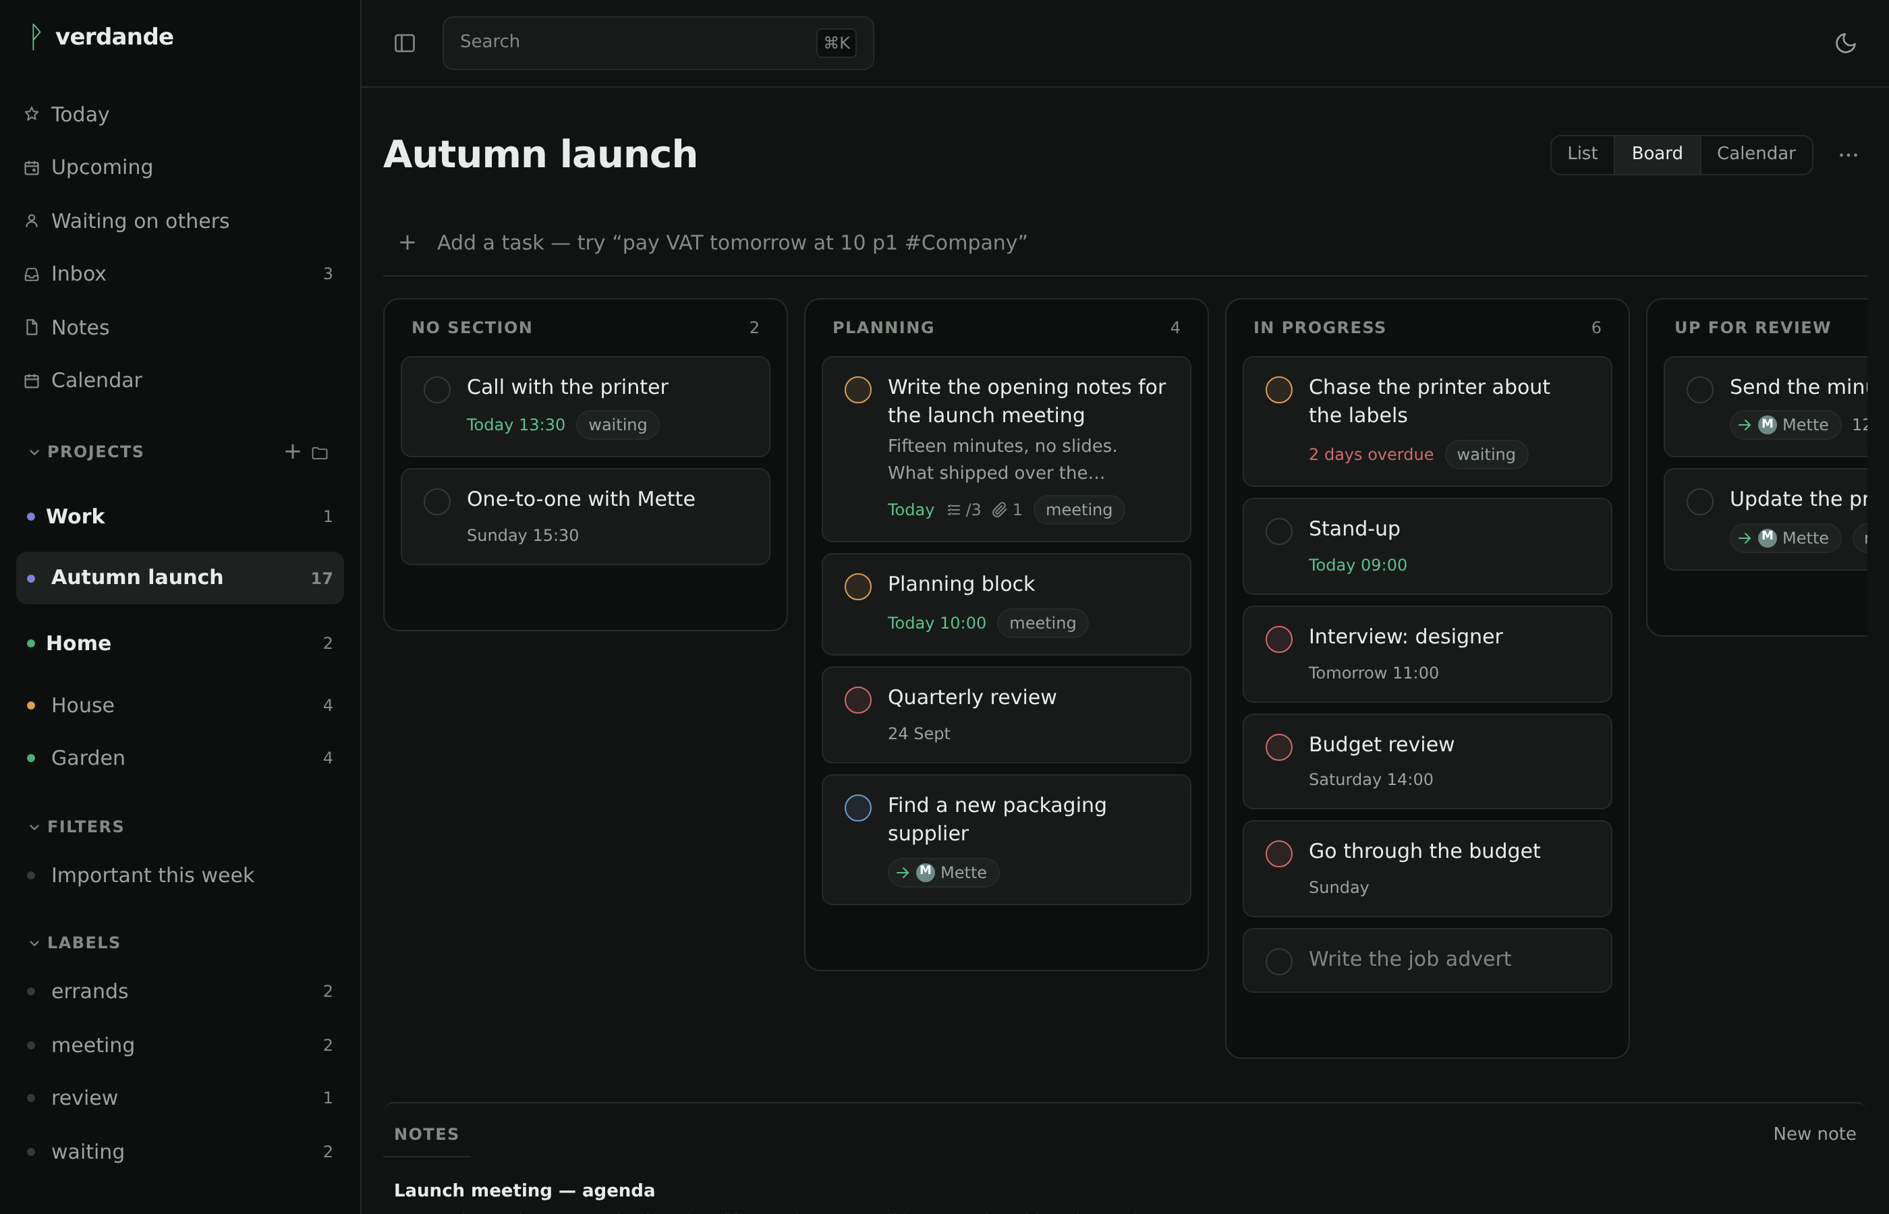This screenshot has width=1889, height=1214.
Task: Open sidebar Calendar via its icon
Action: (x=32, y=381)
